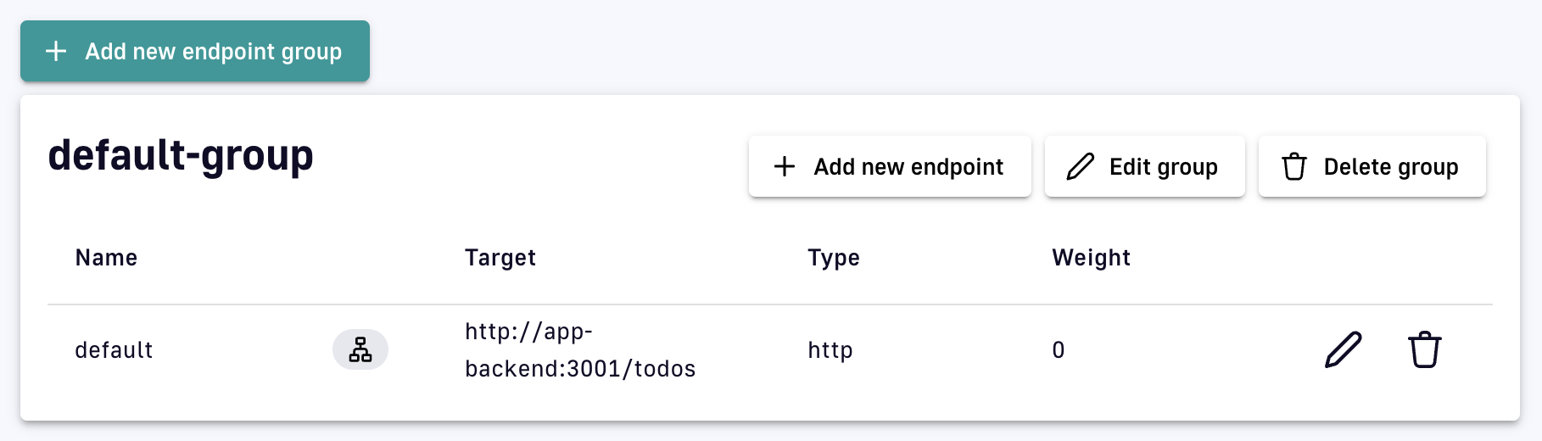Click the 'Type' column header
1542x441 pixels.
(x=833, y=258)
